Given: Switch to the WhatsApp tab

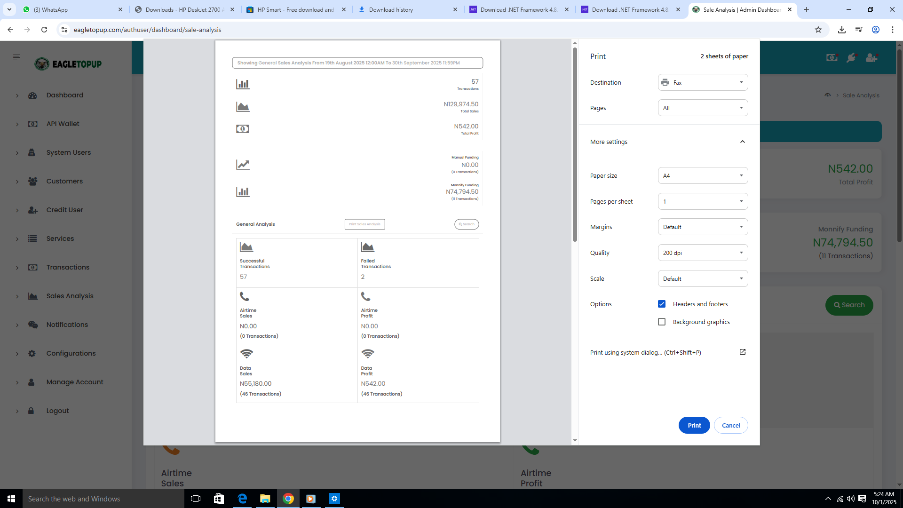Looking at the screenshot, I should (71, 9).
